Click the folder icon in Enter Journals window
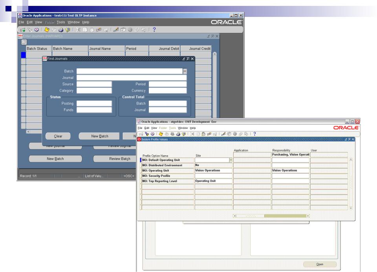Viewport: 377px width, 272px height. click(x=24, y=42)
